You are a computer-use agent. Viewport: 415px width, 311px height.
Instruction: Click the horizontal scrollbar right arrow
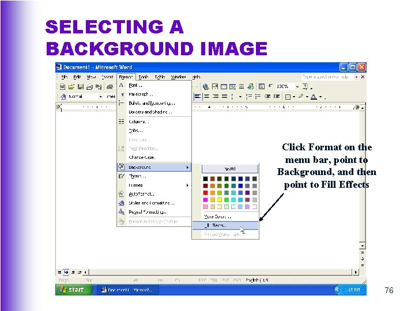click(356, 272)
